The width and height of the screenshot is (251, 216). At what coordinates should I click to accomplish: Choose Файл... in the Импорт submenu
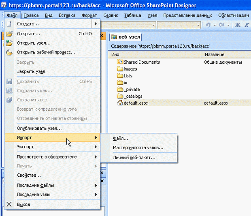[x=121, y=139]
